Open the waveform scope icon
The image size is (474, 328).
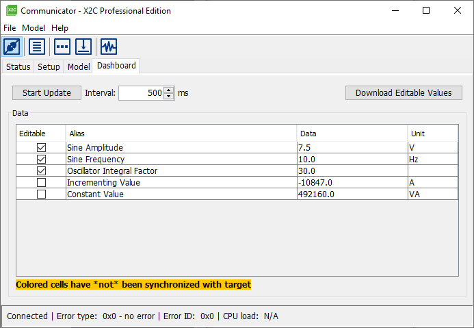pyautogui.click(x=109, y=47)
